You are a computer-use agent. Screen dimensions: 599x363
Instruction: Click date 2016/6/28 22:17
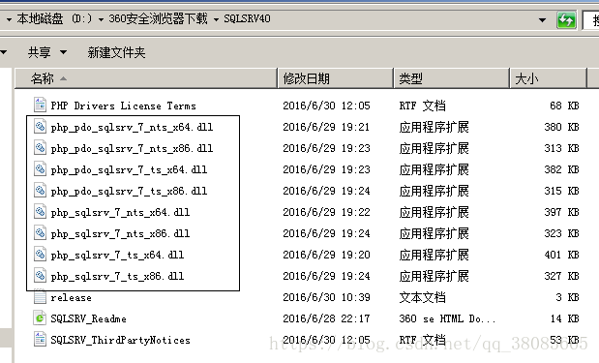pos(326,318)
